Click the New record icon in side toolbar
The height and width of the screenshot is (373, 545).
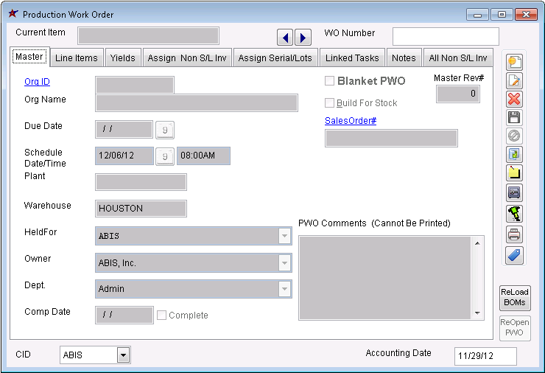515,63
